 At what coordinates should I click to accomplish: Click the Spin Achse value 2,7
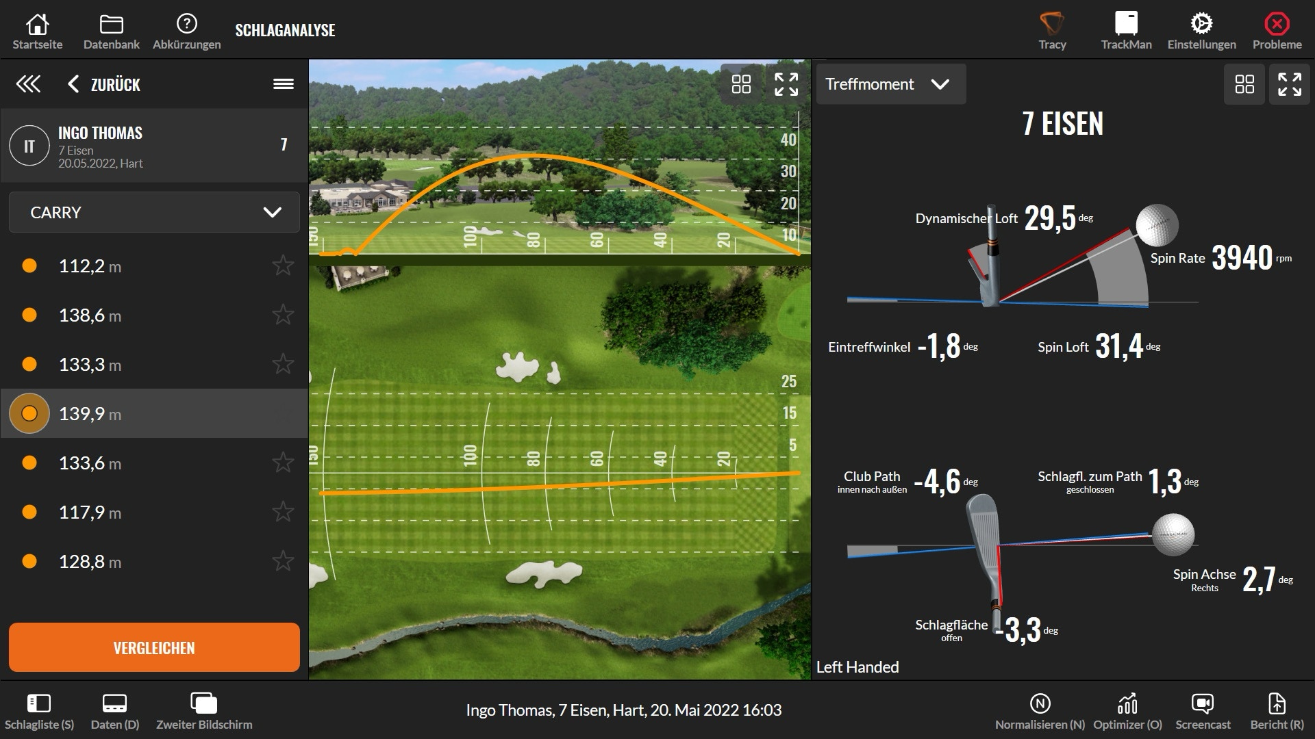pos(1259,580)
